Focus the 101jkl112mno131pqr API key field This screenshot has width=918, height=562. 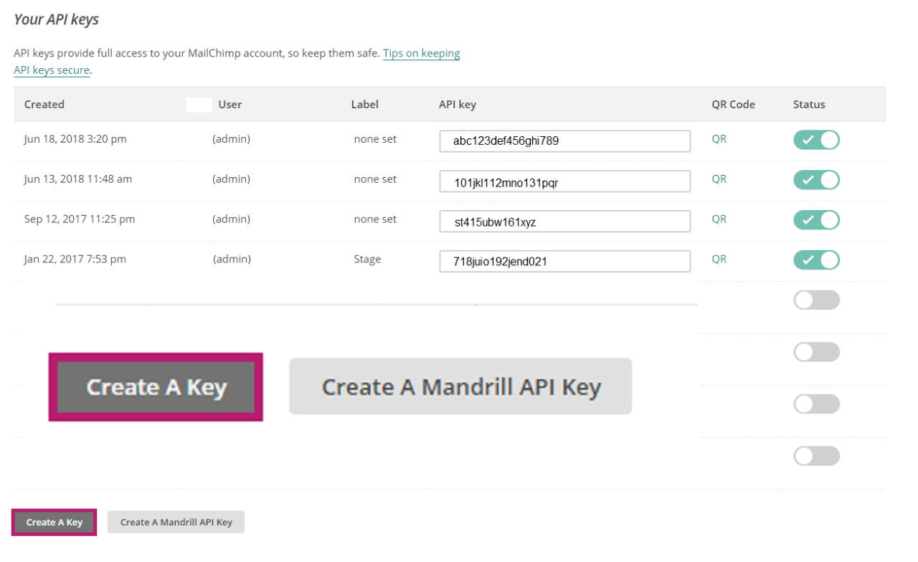565,181
